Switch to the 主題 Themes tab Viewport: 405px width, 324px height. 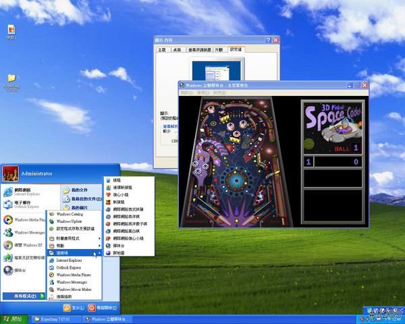pyautogui.click(x=161, y=50)
